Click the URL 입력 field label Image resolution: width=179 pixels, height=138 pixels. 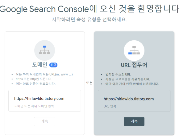[110, 106]
